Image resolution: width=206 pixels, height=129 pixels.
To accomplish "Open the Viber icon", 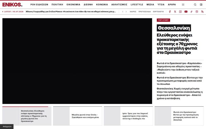I will 197,11.
